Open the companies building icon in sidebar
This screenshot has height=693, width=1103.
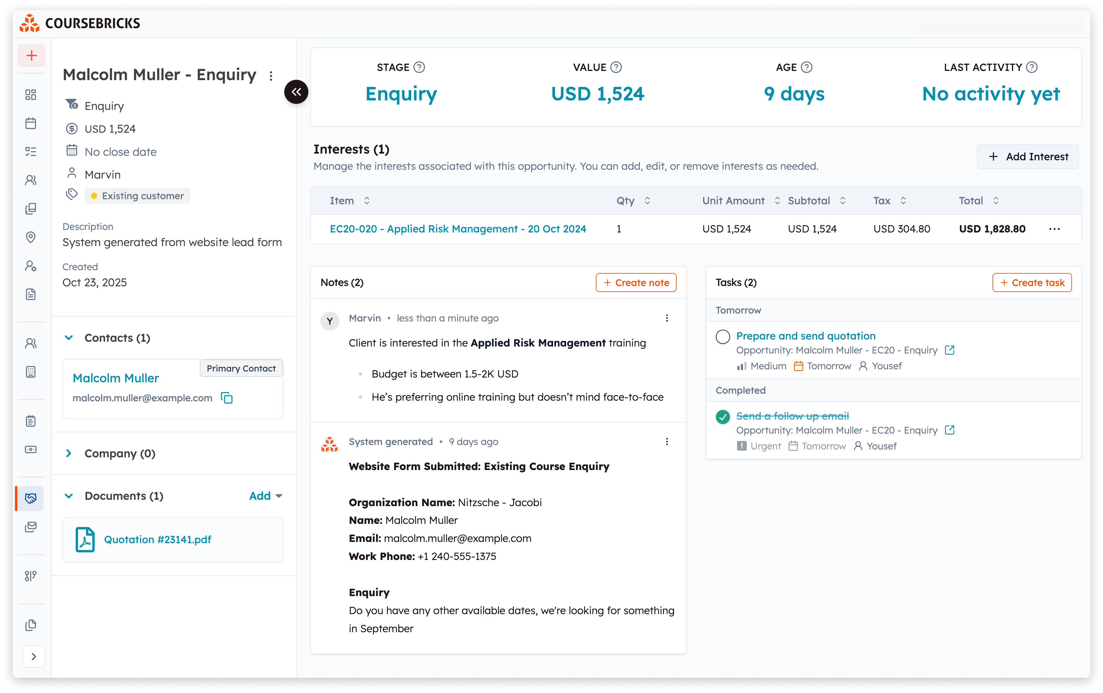[31, 372]
